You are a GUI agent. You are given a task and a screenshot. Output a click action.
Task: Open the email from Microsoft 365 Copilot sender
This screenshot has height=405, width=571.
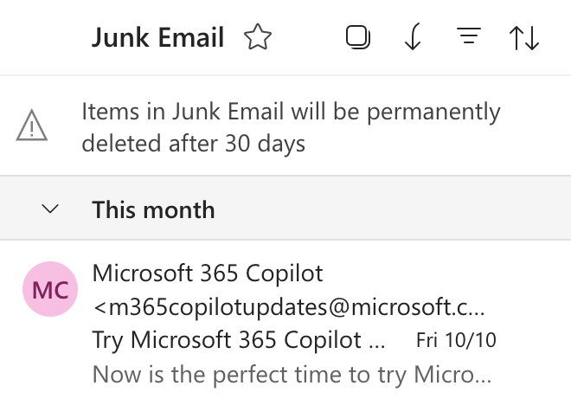pos(207,273)
